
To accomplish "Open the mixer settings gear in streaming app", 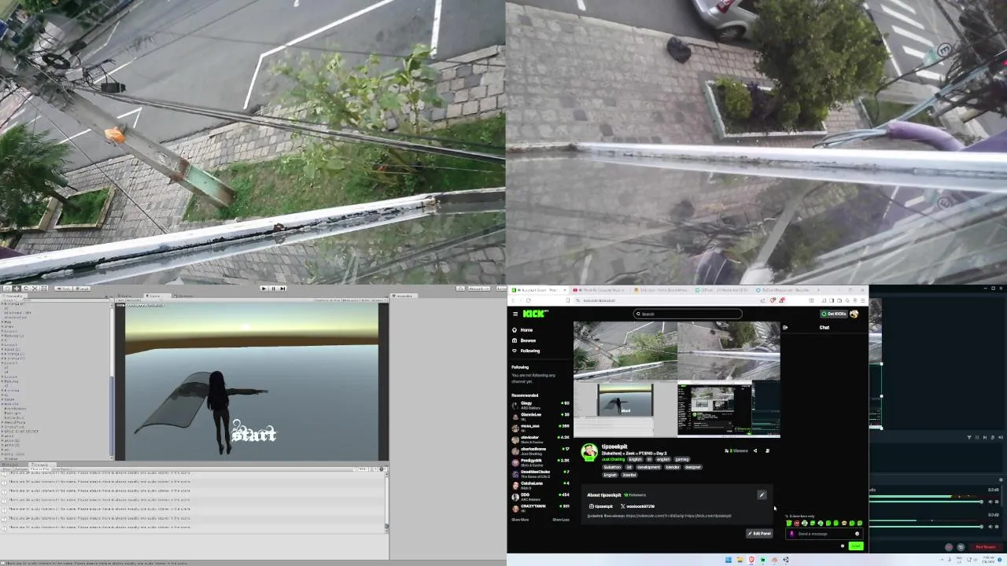I will tap(1001, 480).
